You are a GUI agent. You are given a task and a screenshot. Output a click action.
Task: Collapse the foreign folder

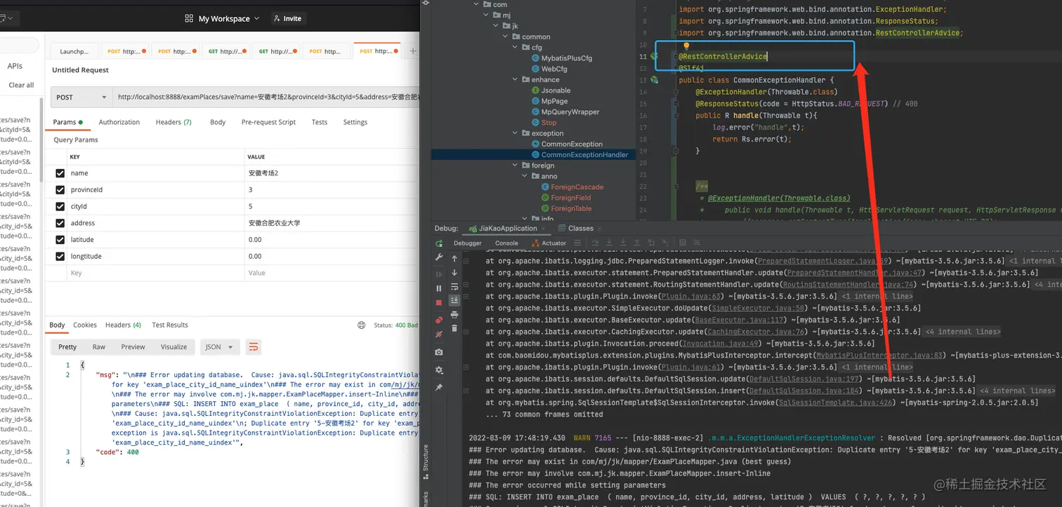[516, 165]
